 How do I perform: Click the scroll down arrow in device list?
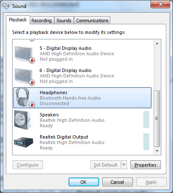click(157, 151)
